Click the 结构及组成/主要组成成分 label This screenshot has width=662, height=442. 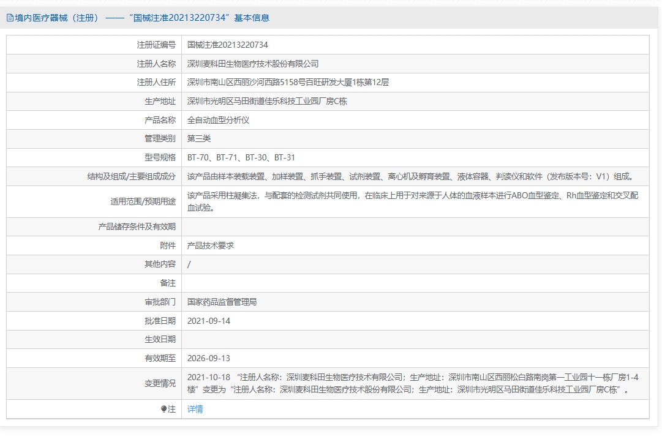click(131, 176)
